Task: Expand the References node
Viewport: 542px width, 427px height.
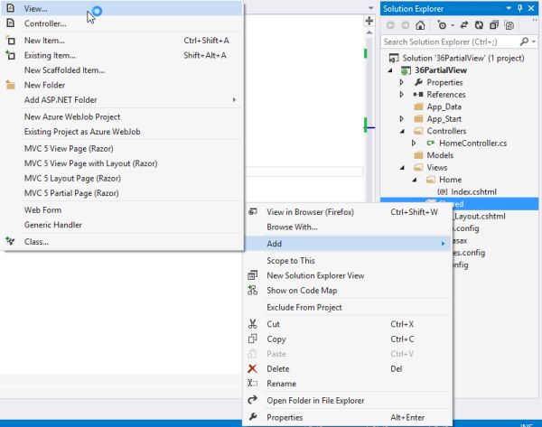Action: click(x=402, y=94)
